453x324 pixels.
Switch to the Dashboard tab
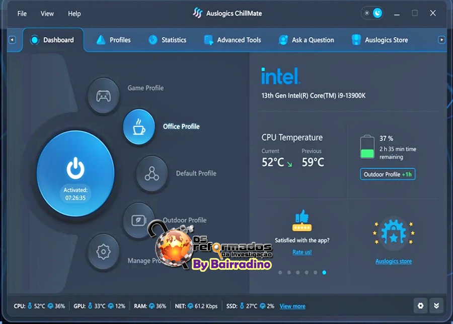[x=53, y=40]
